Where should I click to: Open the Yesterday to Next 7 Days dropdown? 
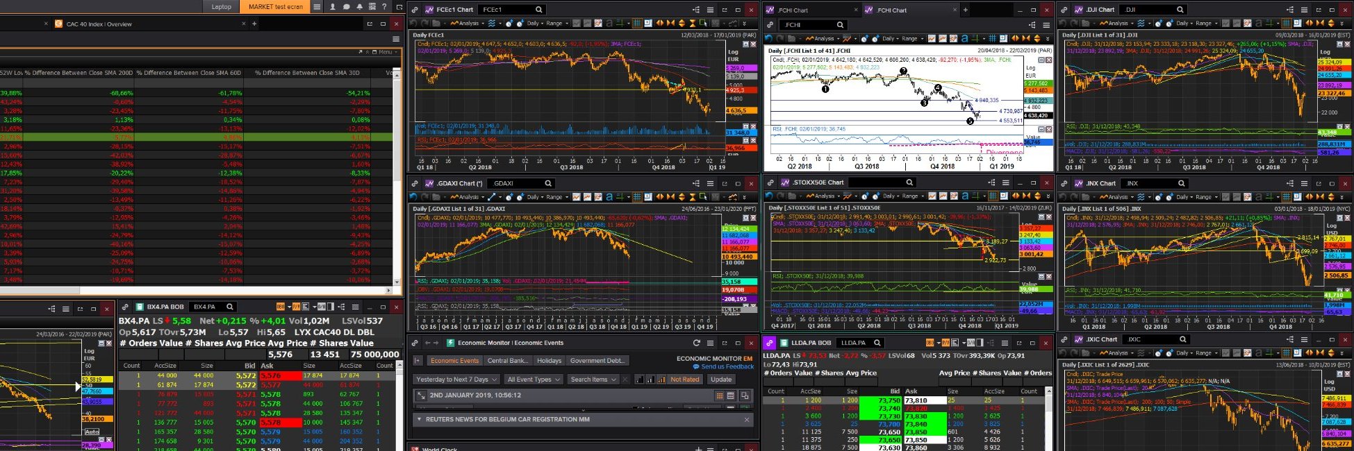[456, 380]
